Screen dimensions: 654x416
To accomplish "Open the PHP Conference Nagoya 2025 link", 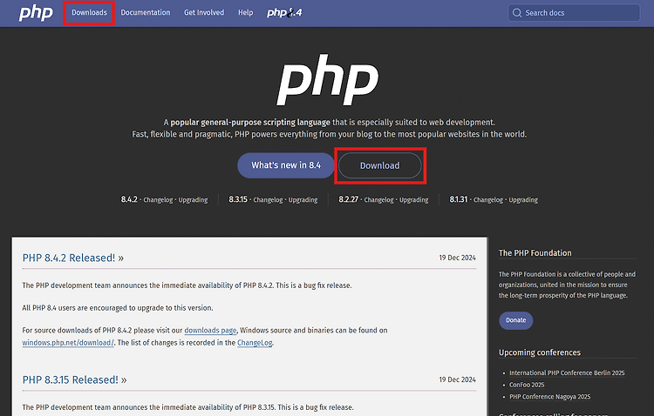I will 549,397.
